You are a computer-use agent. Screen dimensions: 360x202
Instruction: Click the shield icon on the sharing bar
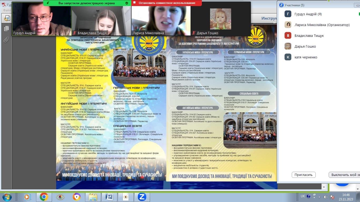(x=127, y=3)
